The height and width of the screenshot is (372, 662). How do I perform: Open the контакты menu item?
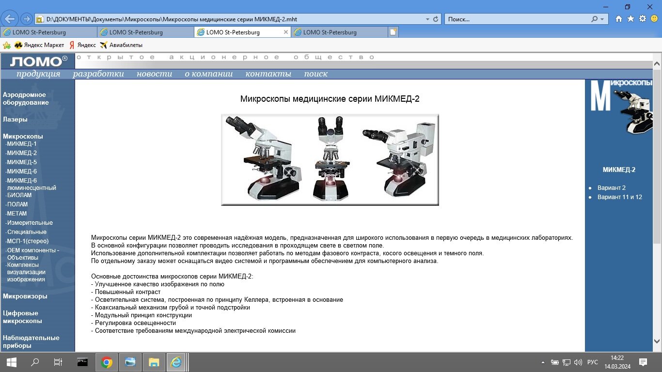(x=268, y=74)
